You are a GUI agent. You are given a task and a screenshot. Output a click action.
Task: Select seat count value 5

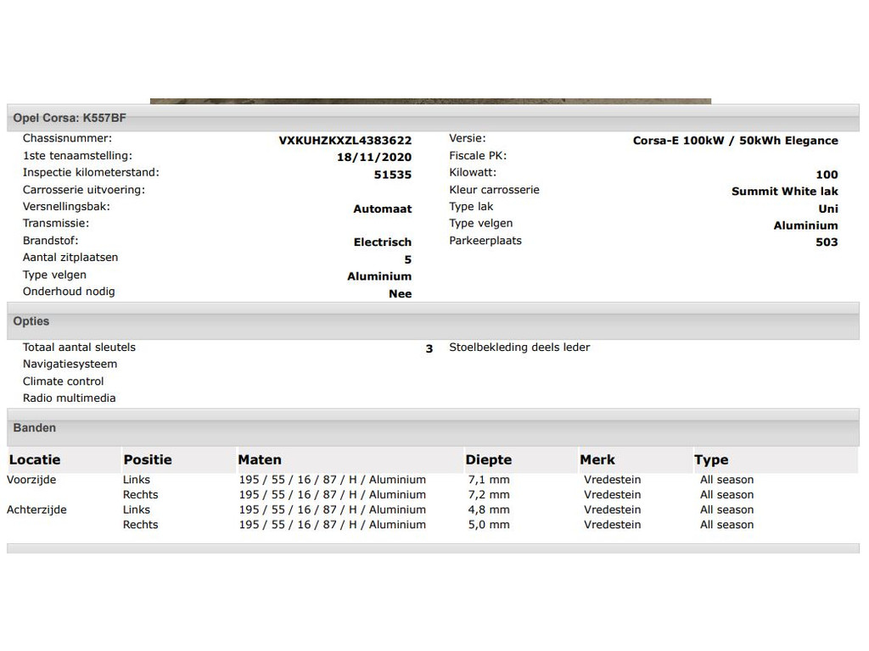tap(408, 259)
